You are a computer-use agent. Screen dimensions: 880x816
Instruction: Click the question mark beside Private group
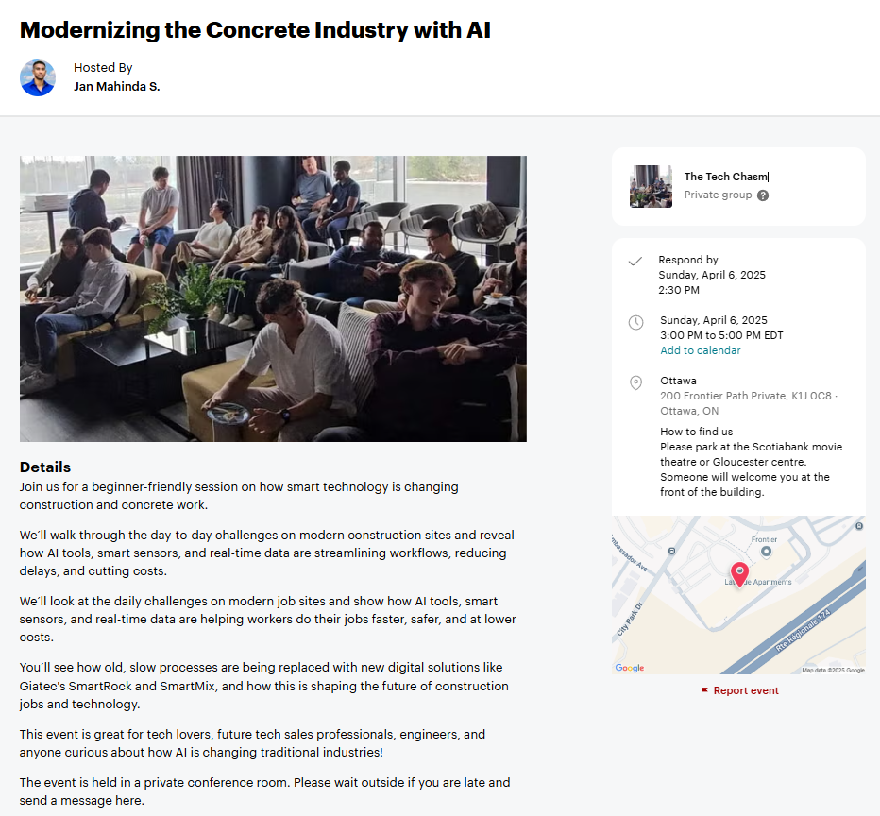763,195
